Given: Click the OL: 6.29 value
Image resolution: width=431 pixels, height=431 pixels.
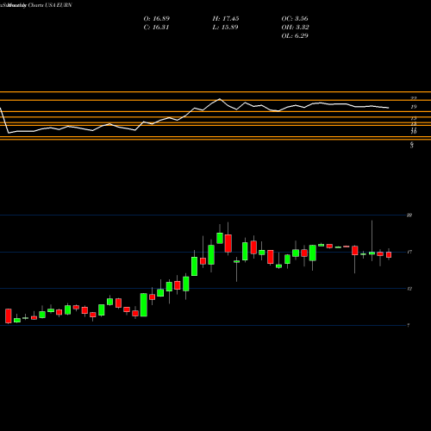Looking at the screenshot, I should pos(295,36).
